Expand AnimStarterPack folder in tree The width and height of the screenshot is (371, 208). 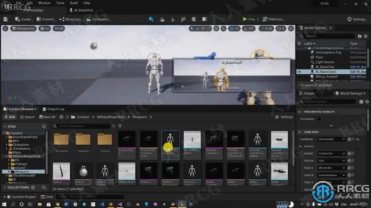tap(7, 137)
